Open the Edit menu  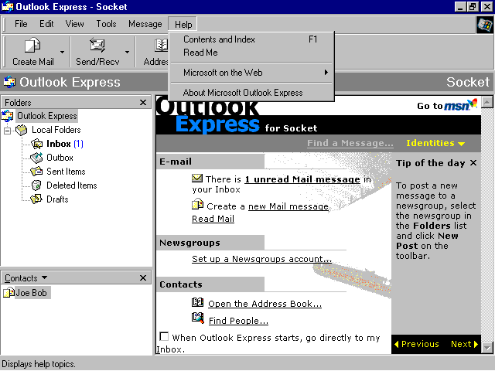46,24
